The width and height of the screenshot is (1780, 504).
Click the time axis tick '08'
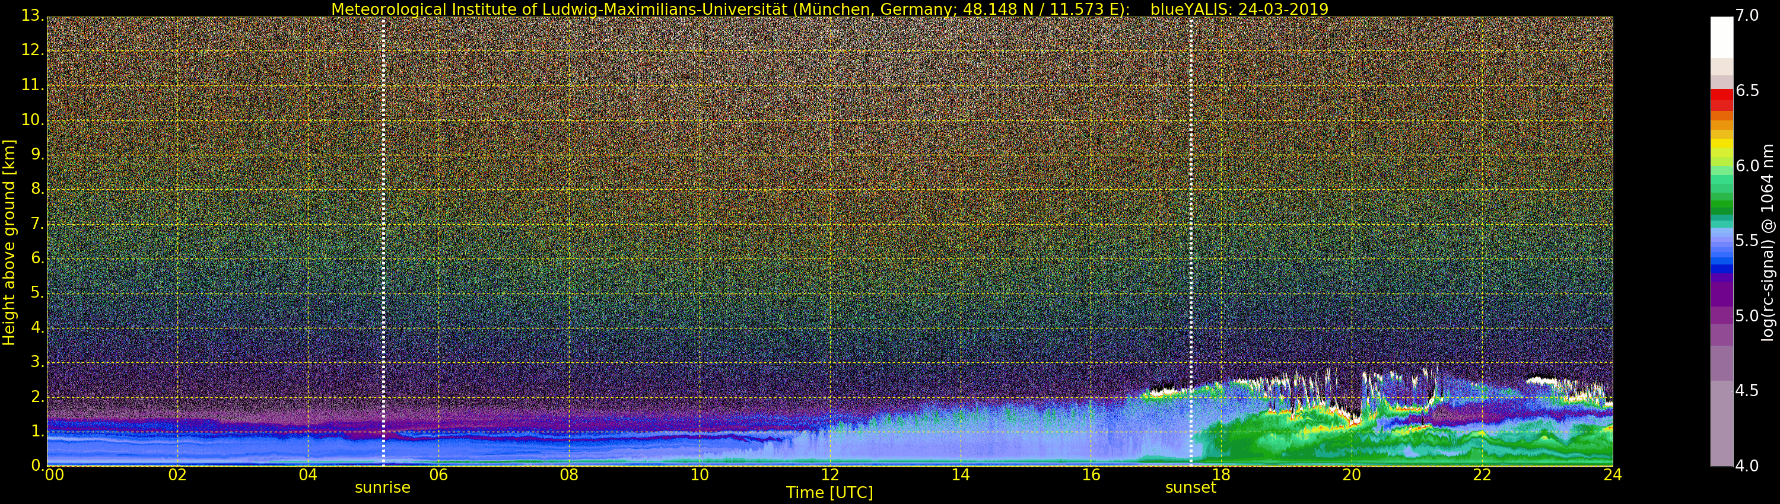click(570, 475)
